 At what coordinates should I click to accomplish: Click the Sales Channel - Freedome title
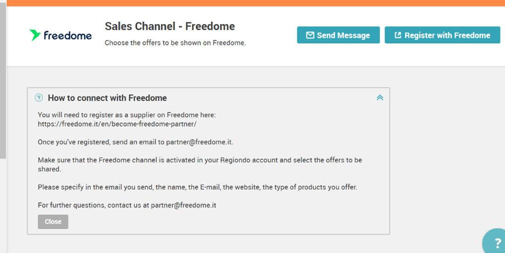click(x=169, y=26)
